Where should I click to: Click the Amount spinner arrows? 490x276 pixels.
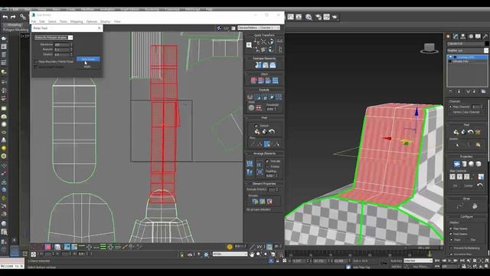click(71, 49)
